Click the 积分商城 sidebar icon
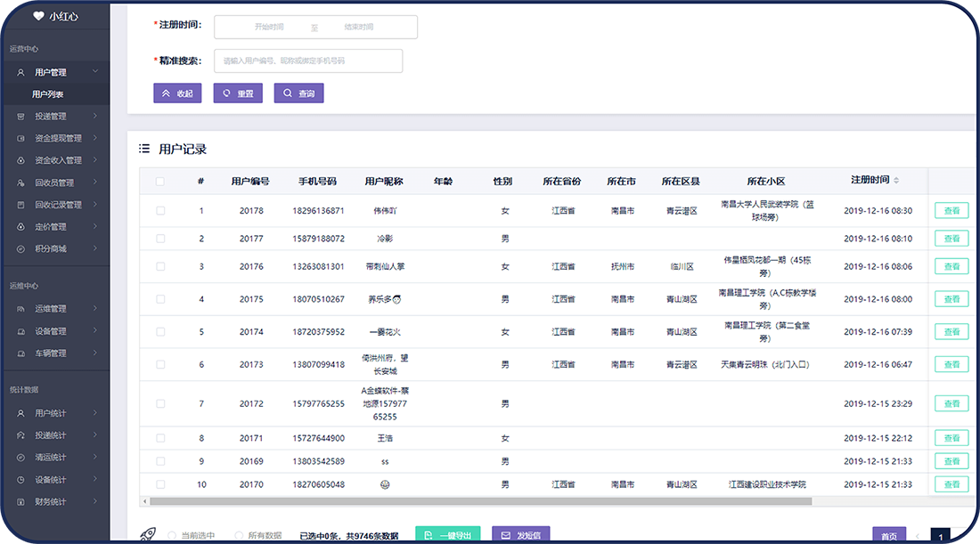This screenshot has width=980, height=544. pyautogui.click(x=20, y=248)
